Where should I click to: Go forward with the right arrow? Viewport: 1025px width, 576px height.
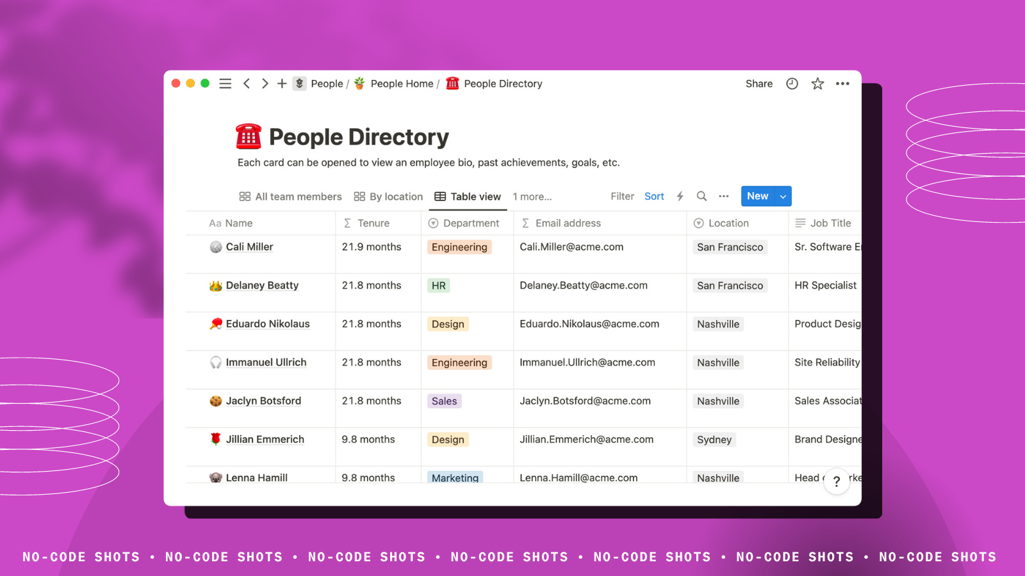pyautogui.click(x=265, y=84)
